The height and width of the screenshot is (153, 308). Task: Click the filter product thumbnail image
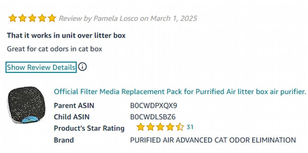coord(26,105)
